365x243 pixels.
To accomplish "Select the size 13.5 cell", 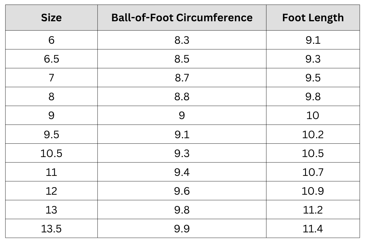I will 51,228.
